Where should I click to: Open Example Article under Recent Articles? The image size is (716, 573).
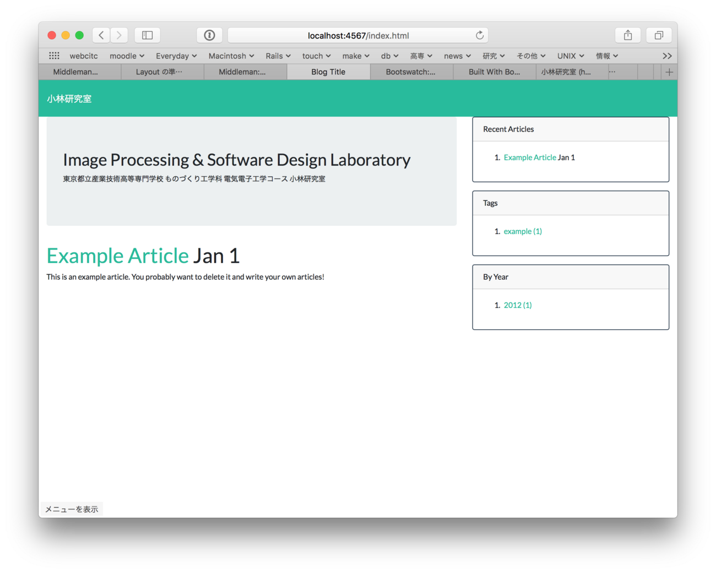point(530,157)
